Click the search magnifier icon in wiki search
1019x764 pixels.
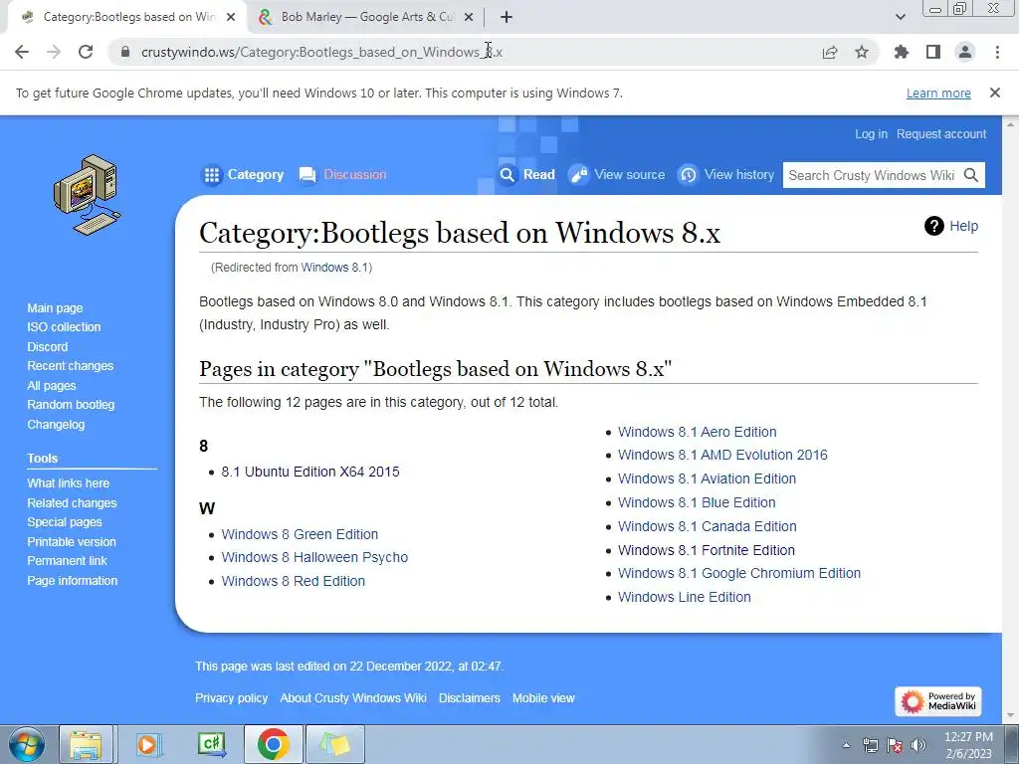click(x=971, y=175)
